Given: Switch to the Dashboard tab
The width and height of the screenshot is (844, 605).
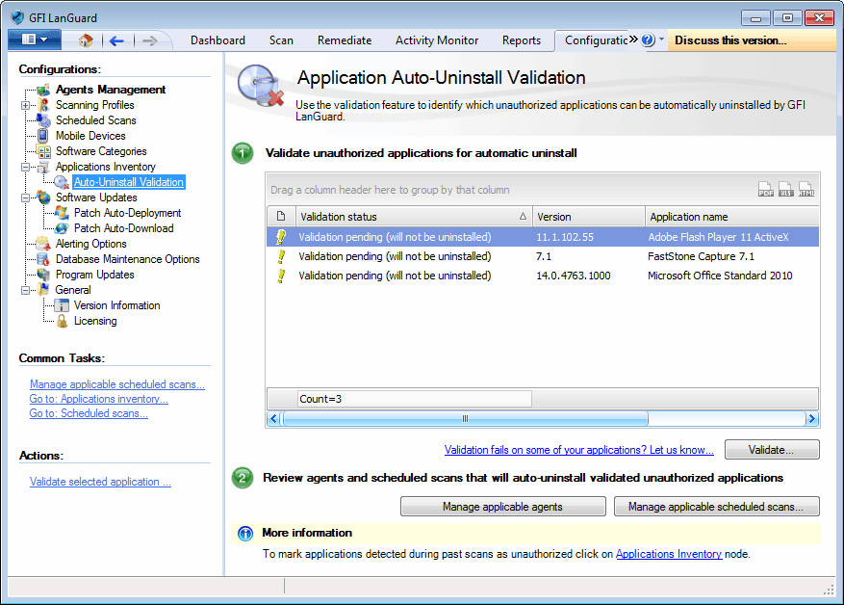Looking at the screenshot, I should pyautogui.click(x=217, y=40).
